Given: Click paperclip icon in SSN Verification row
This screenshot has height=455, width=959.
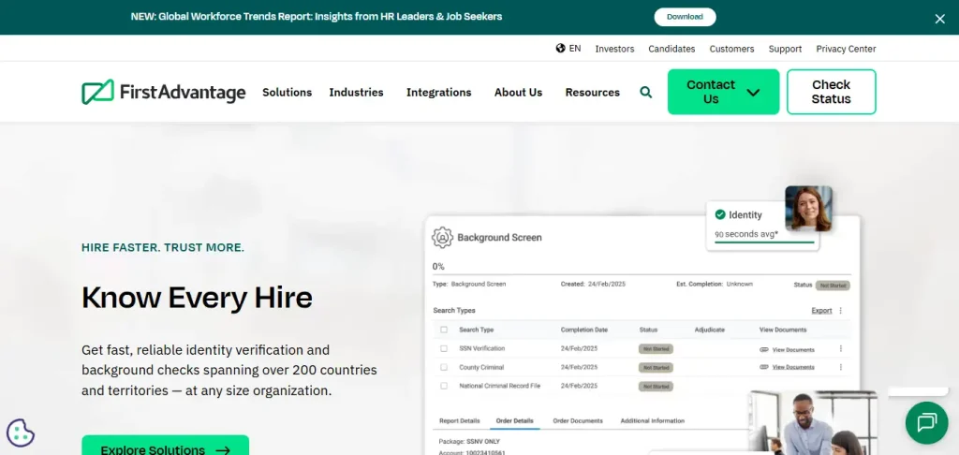Looking at the screenshot, I should point(764,350).
